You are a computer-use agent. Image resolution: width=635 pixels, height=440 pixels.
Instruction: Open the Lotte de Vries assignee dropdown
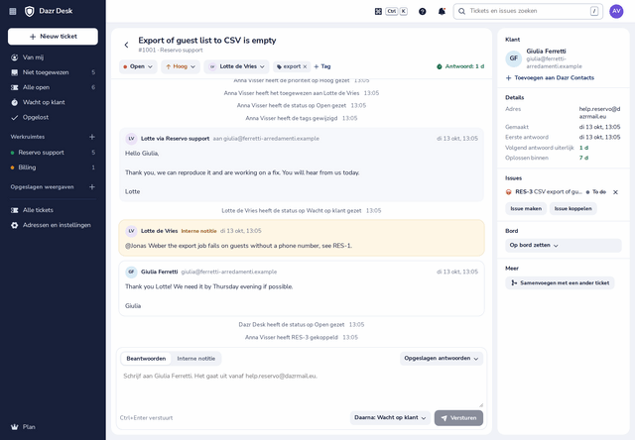237,66
